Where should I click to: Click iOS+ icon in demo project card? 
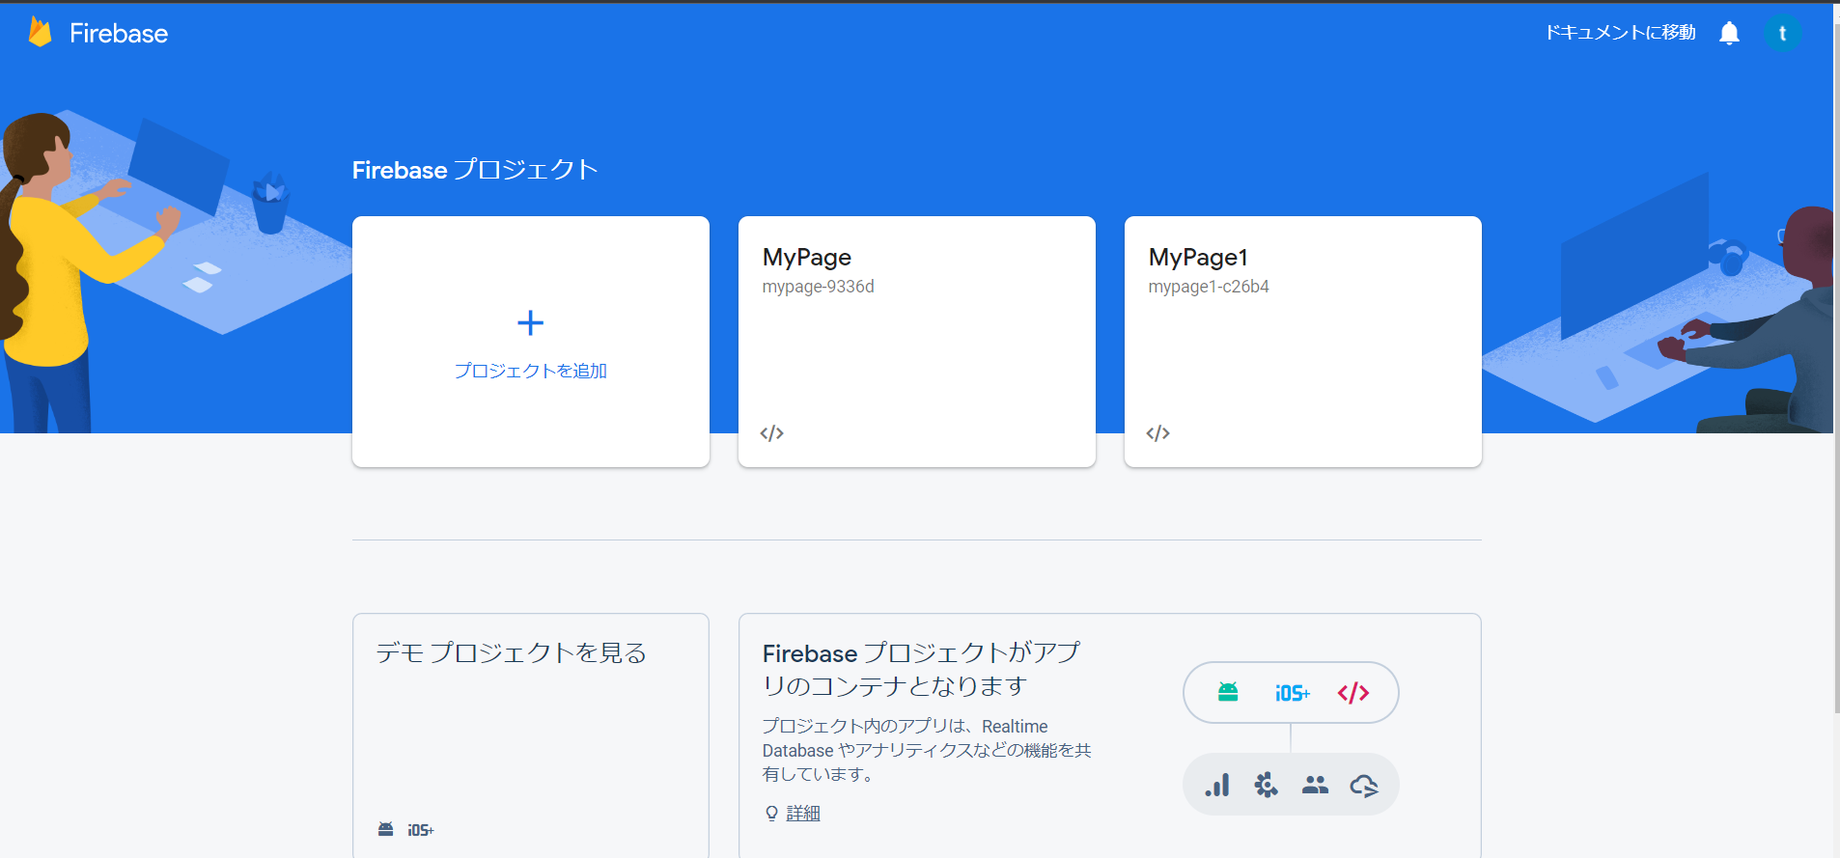[420, 830]
